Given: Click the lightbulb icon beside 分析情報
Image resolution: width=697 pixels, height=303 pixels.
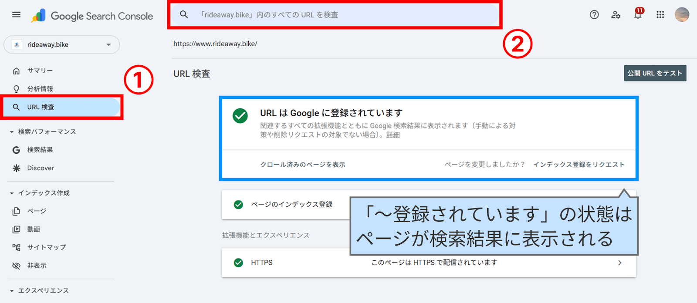Looking at the screenshot, I should pyautogui.click(x=16, y=89).
